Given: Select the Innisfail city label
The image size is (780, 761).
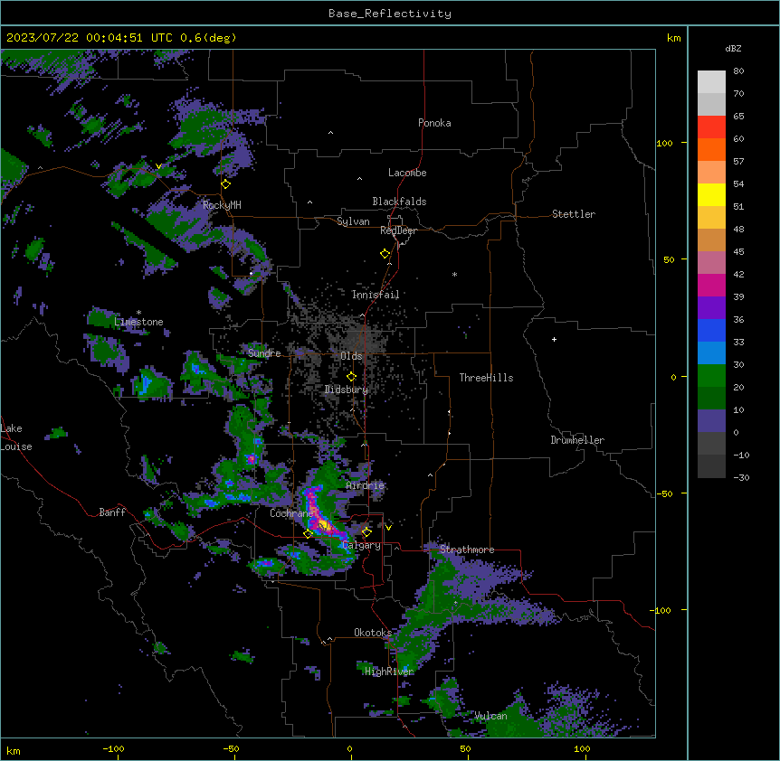Looking at the screenshot, I should point(376,295).
